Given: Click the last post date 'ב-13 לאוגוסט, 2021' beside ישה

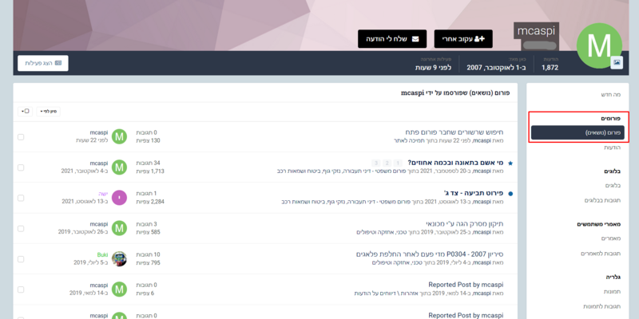Looking at the screenshot, I should point(85,202).
